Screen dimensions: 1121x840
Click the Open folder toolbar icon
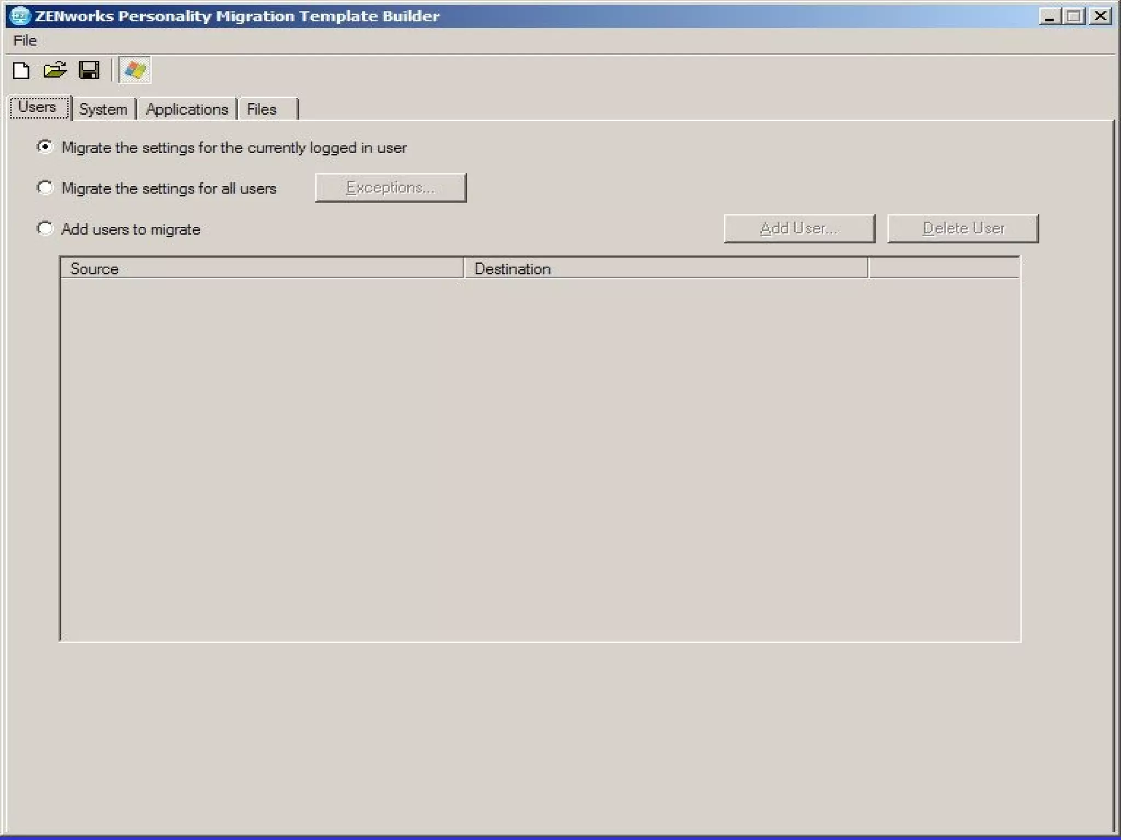click(x=55, y=71)
